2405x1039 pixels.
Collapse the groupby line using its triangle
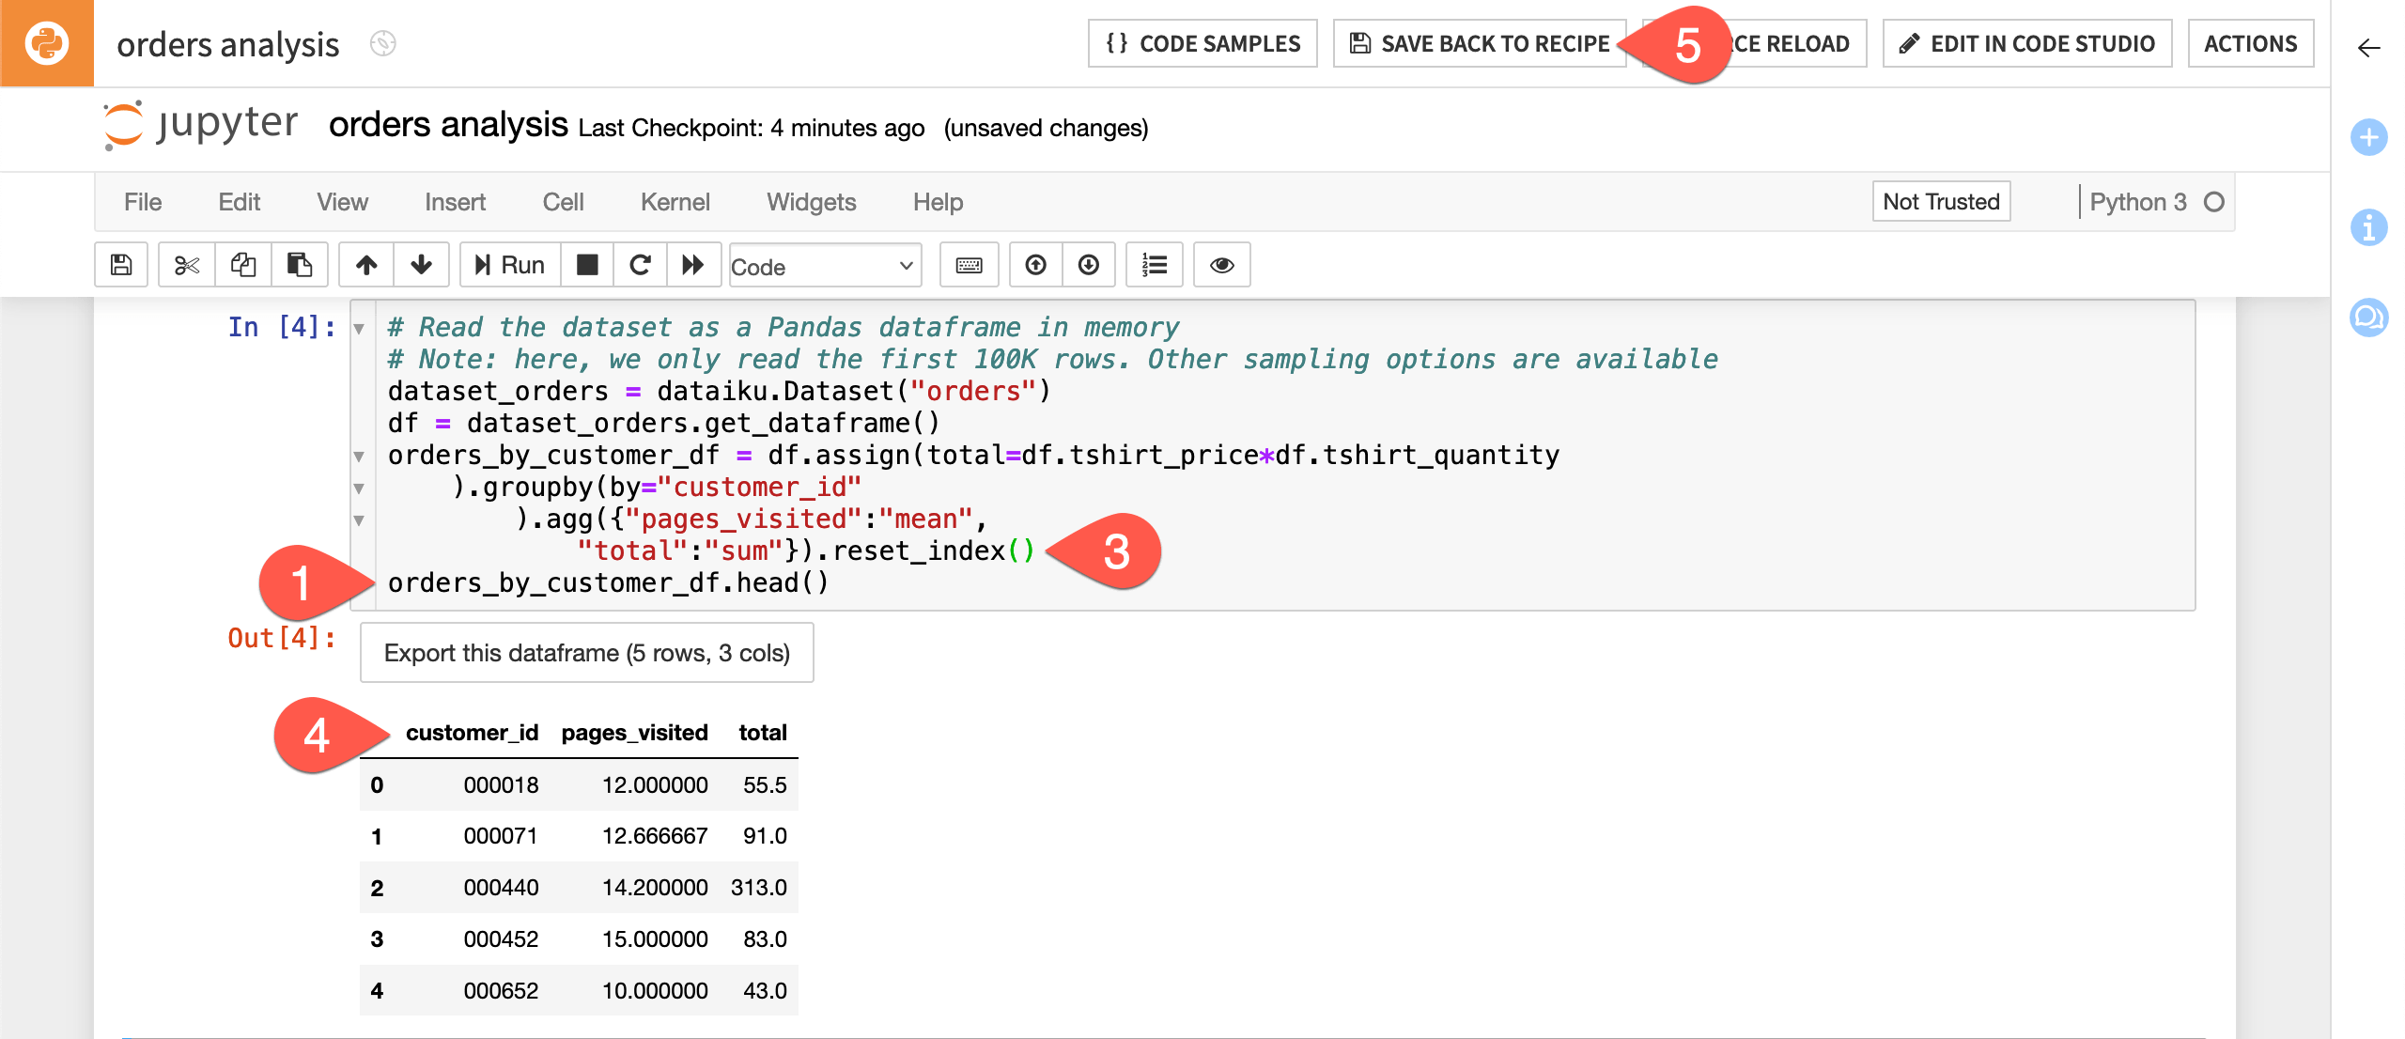tap(360, 487)
